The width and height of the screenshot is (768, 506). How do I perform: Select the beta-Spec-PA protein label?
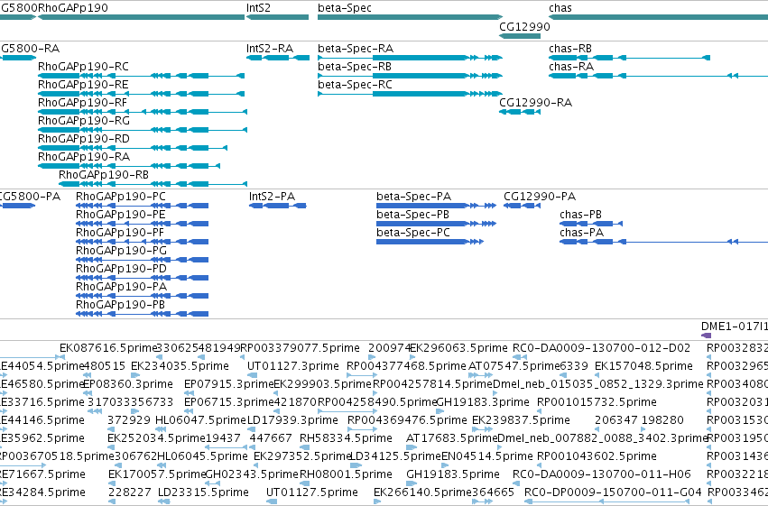pos(413,197)
